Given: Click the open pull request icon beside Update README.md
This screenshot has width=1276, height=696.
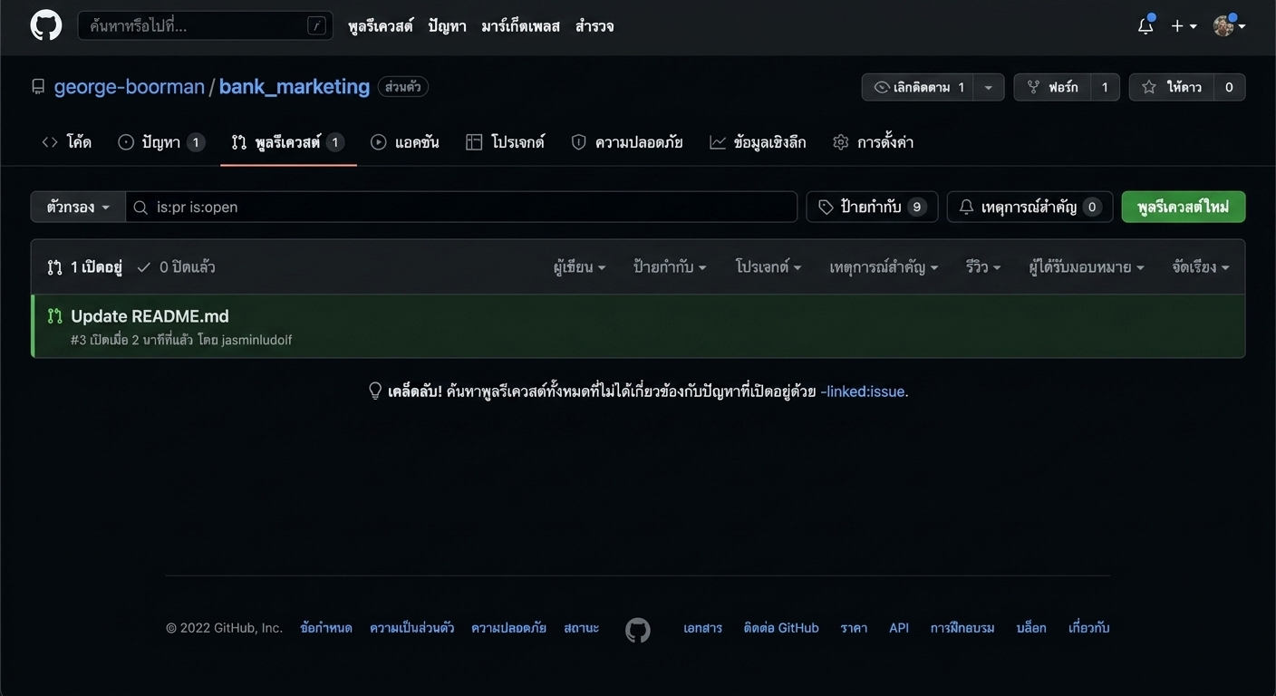Looking at the screenshot, I should 55,316.
